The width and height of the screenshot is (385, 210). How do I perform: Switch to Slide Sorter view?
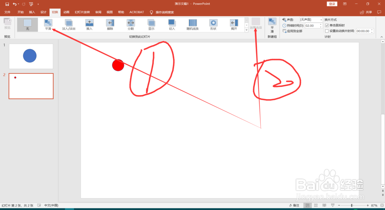pyautogui.click(x=316, y=205)
